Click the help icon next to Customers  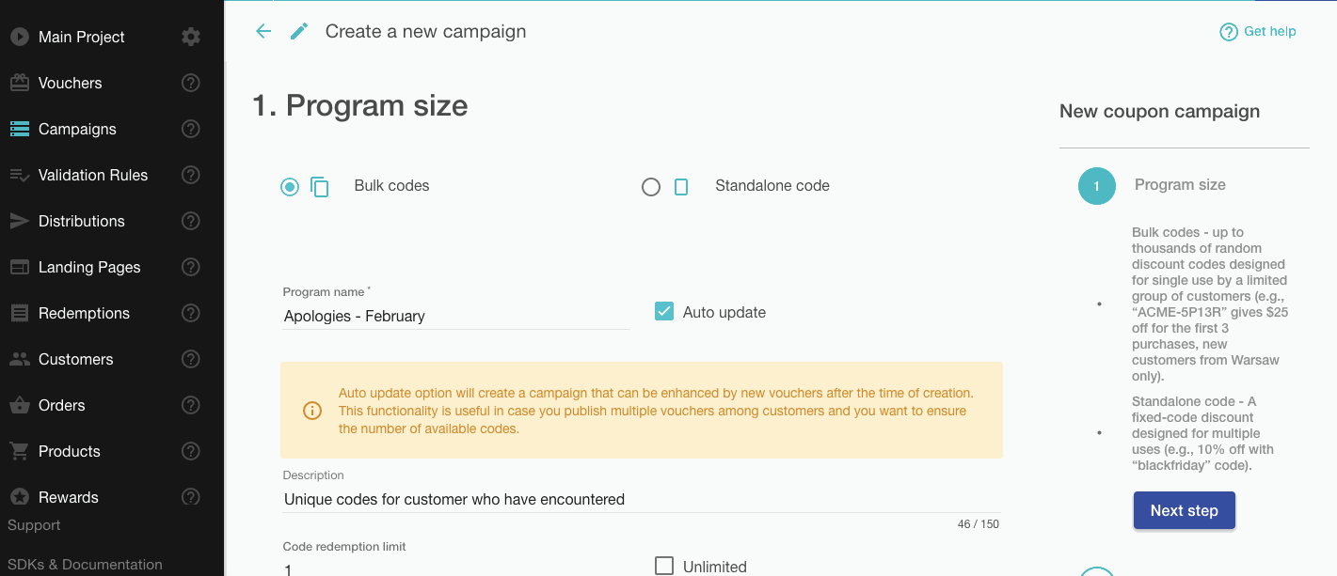pyautogui.click(x=191, y=359)
